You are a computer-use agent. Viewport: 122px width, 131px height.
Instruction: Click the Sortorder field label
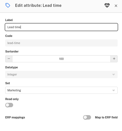(x=12, y=51)
